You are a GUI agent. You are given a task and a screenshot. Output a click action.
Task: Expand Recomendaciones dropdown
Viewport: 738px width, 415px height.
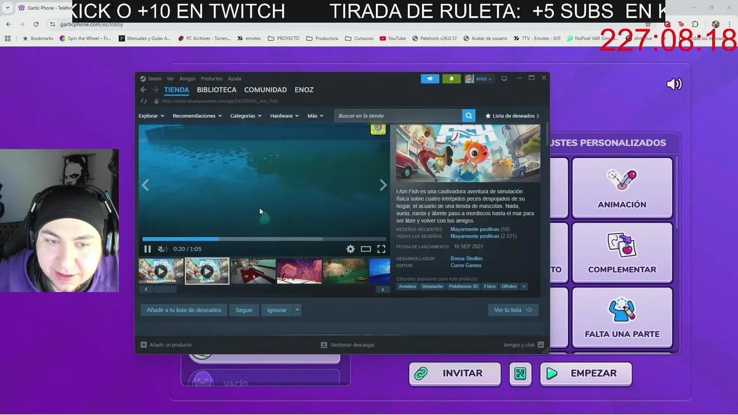point(197,116)
